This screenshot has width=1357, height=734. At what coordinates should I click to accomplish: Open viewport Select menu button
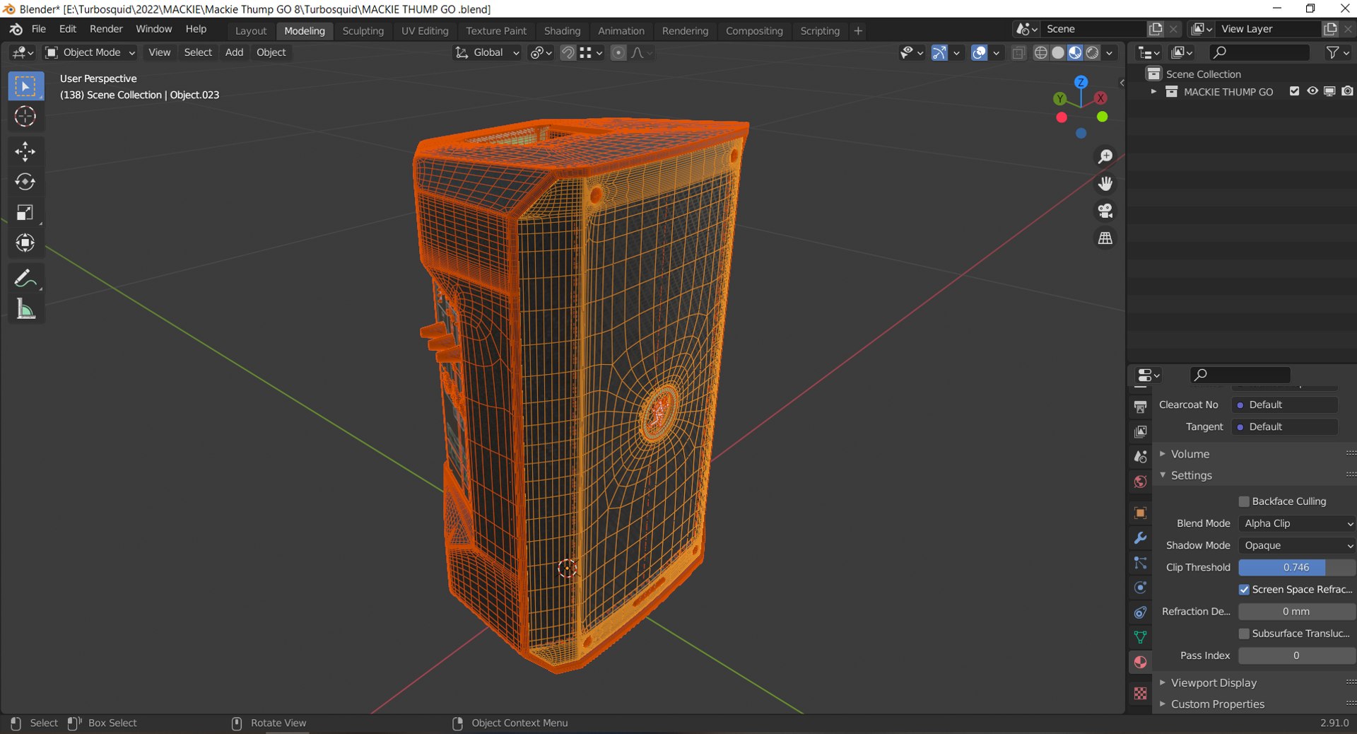(x=198, y=52)
